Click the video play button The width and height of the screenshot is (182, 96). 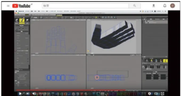click(x=20, y=94)
